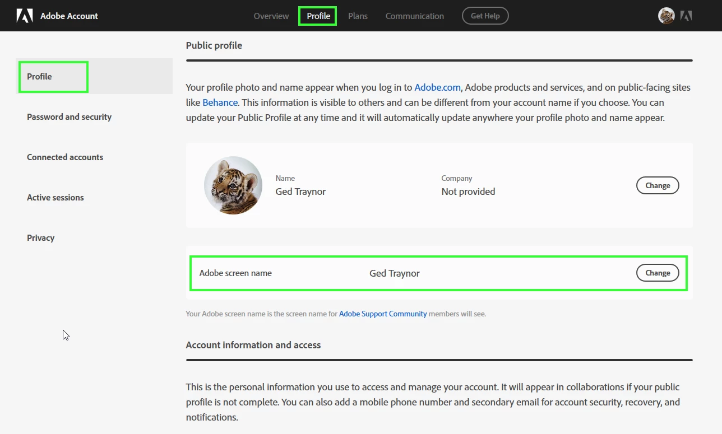Click the tiger cub profile photo
Viewport: 722px width, 434px height.
233,185
